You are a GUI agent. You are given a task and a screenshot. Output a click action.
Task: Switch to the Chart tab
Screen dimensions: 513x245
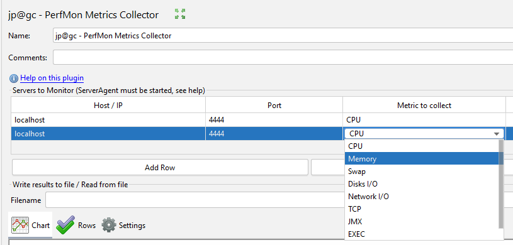point(31,225)
